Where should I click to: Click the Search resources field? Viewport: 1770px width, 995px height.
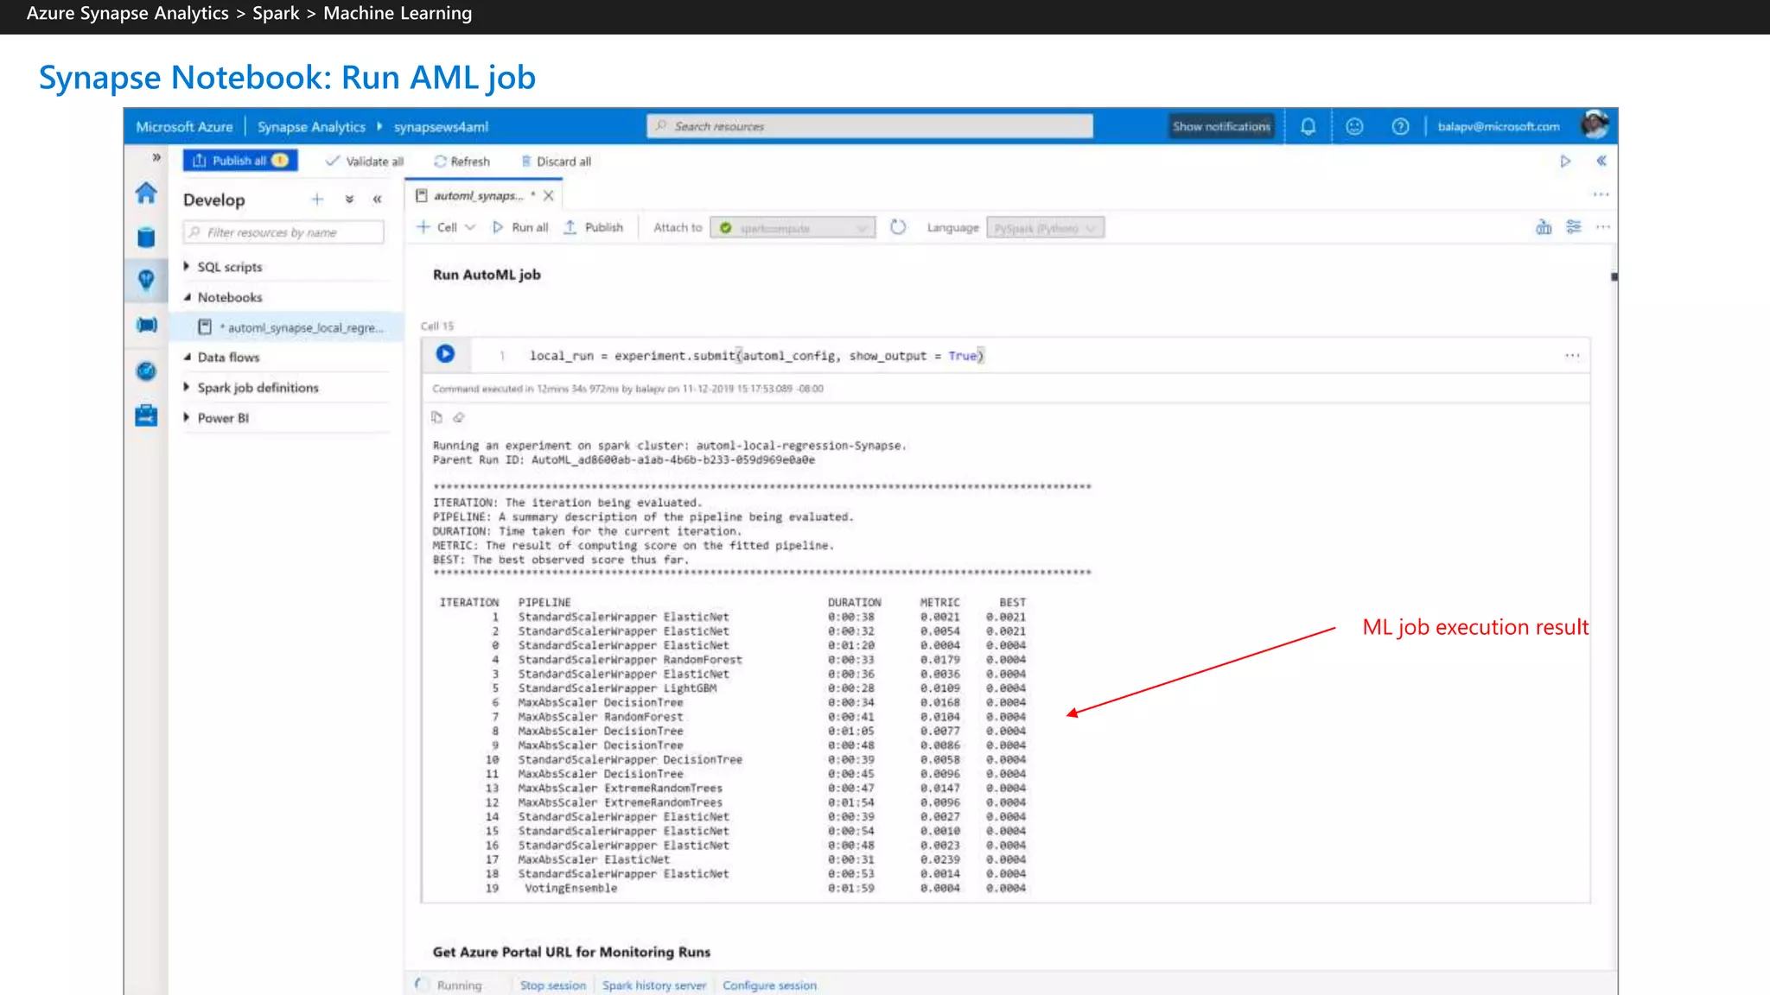pos(869,126)
